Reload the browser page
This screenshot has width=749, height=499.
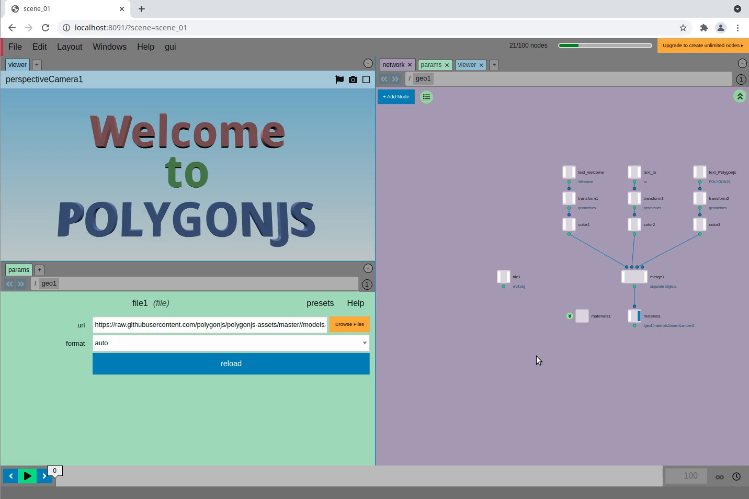tap(46, 28)
